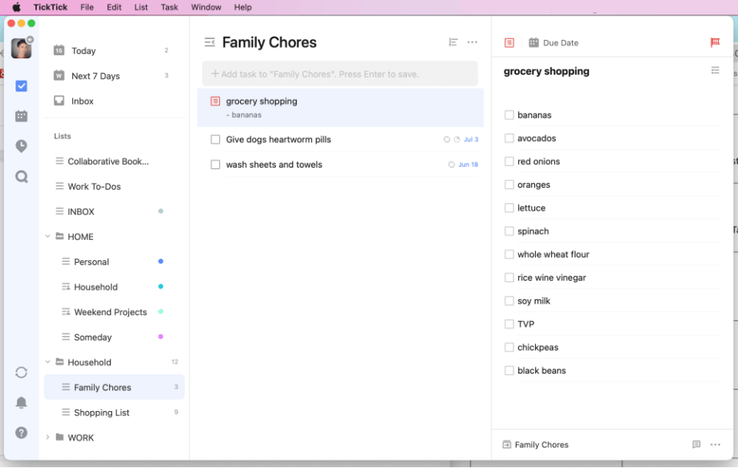
Task: Click the Next 7 Days icon
Action: tap(59, 76)
